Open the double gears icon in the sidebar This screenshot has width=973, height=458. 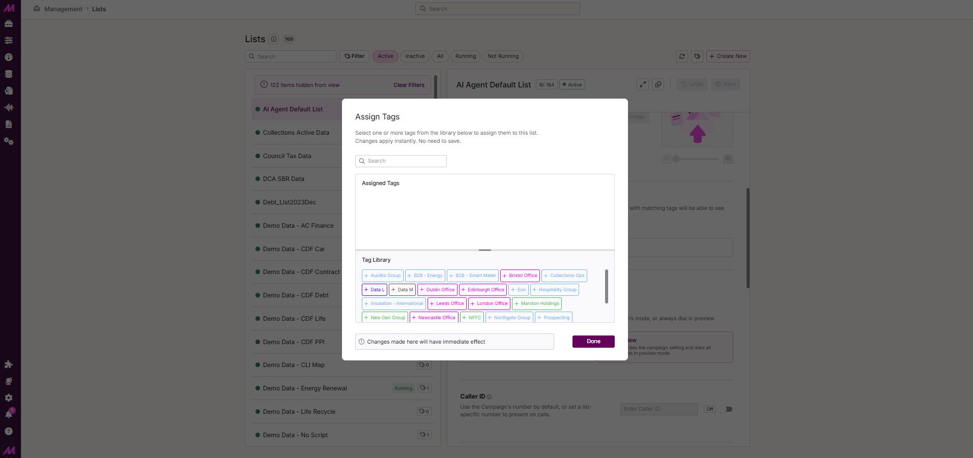(x=9, y=141)
